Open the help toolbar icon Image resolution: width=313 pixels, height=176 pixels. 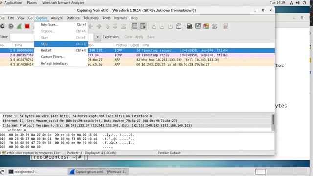click(x=225, y=26)
